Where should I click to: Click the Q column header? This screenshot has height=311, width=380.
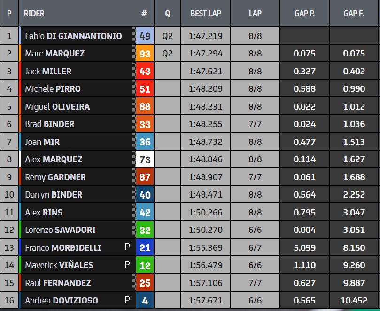coord(167,14)
